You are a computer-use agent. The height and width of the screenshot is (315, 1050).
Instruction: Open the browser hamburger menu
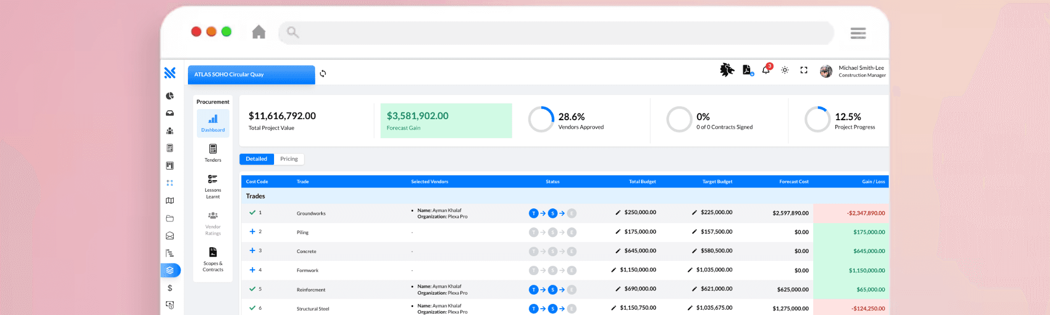click(x=858, y=33)
